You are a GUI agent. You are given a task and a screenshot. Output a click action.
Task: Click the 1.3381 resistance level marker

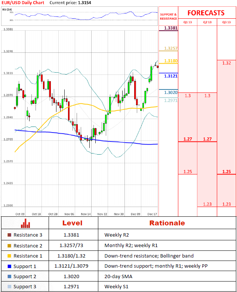point(171,28)
